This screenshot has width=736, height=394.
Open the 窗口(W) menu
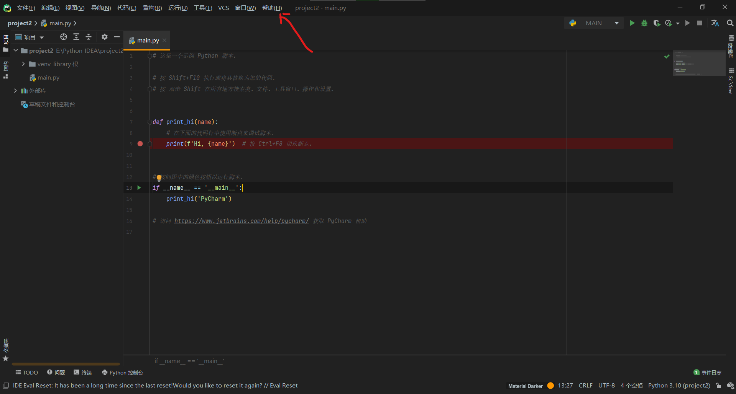click(245, 8)
